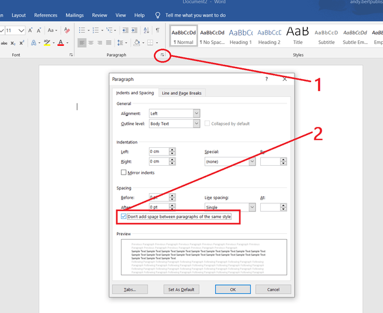This screenshot has width=383, height=313.
Task: Insert bulleted list
Action: tap(82, 31)
